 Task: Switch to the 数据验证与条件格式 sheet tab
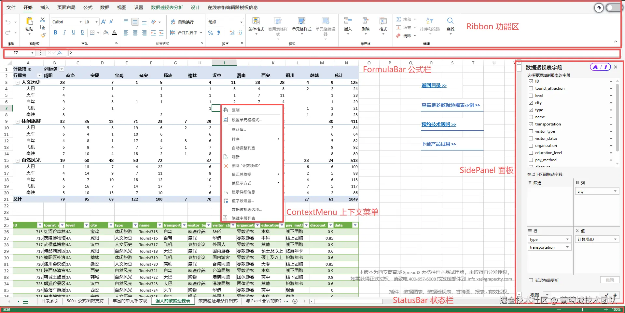[x=218, y=301]
